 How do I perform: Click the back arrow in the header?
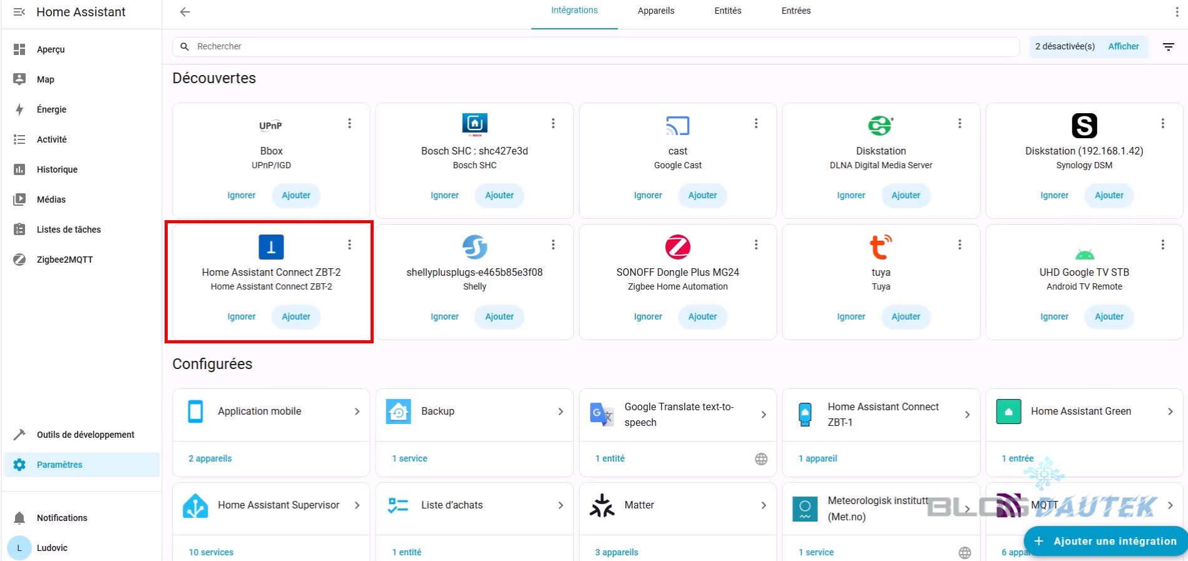pos(185,12)
